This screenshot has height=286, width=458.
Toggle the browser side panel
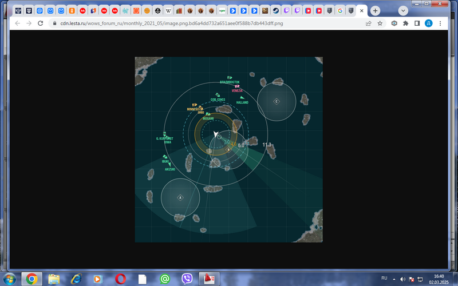(417, 23)
